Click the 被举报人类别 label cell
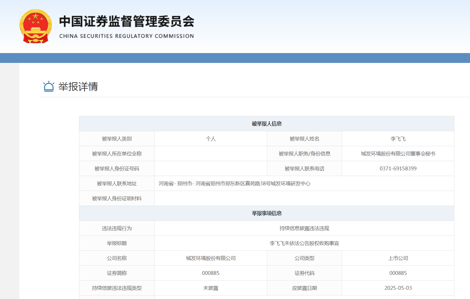The image size is (470, 299). tap(117, 139)
